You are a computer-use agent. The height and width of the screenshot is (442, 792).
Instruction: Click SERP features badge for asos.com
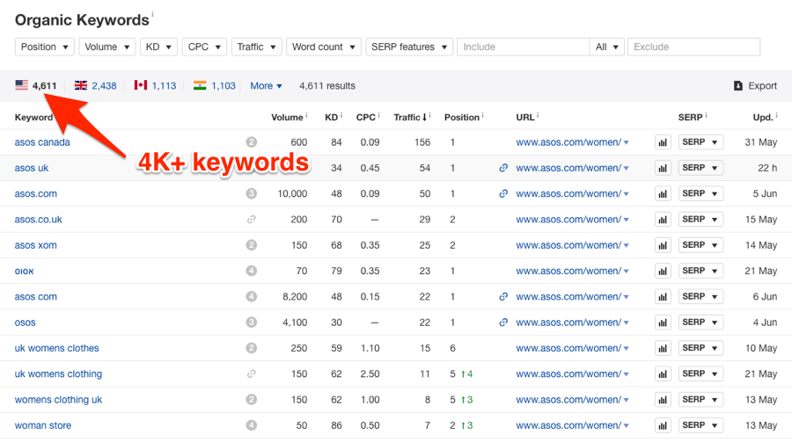[x=251, y=193]
